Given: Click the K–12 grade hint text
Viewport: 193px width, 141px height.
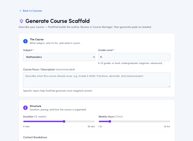Looking at the screenshot, I should point(131,63).
